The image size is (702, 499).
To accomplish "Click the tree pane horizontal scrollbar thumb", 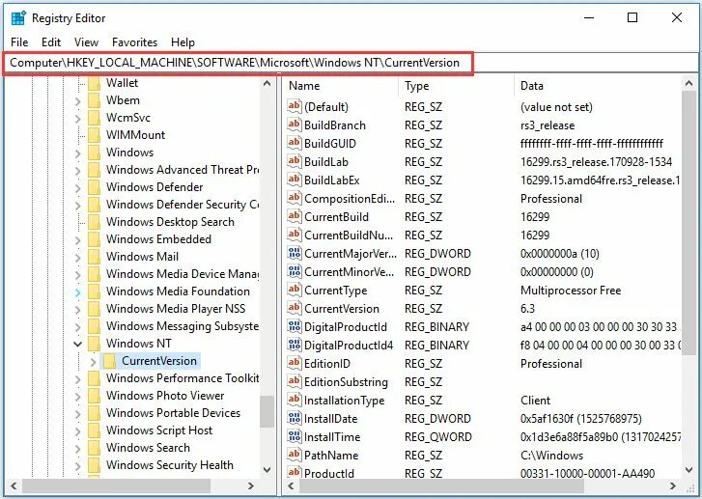I will click(x=117, y=485).
